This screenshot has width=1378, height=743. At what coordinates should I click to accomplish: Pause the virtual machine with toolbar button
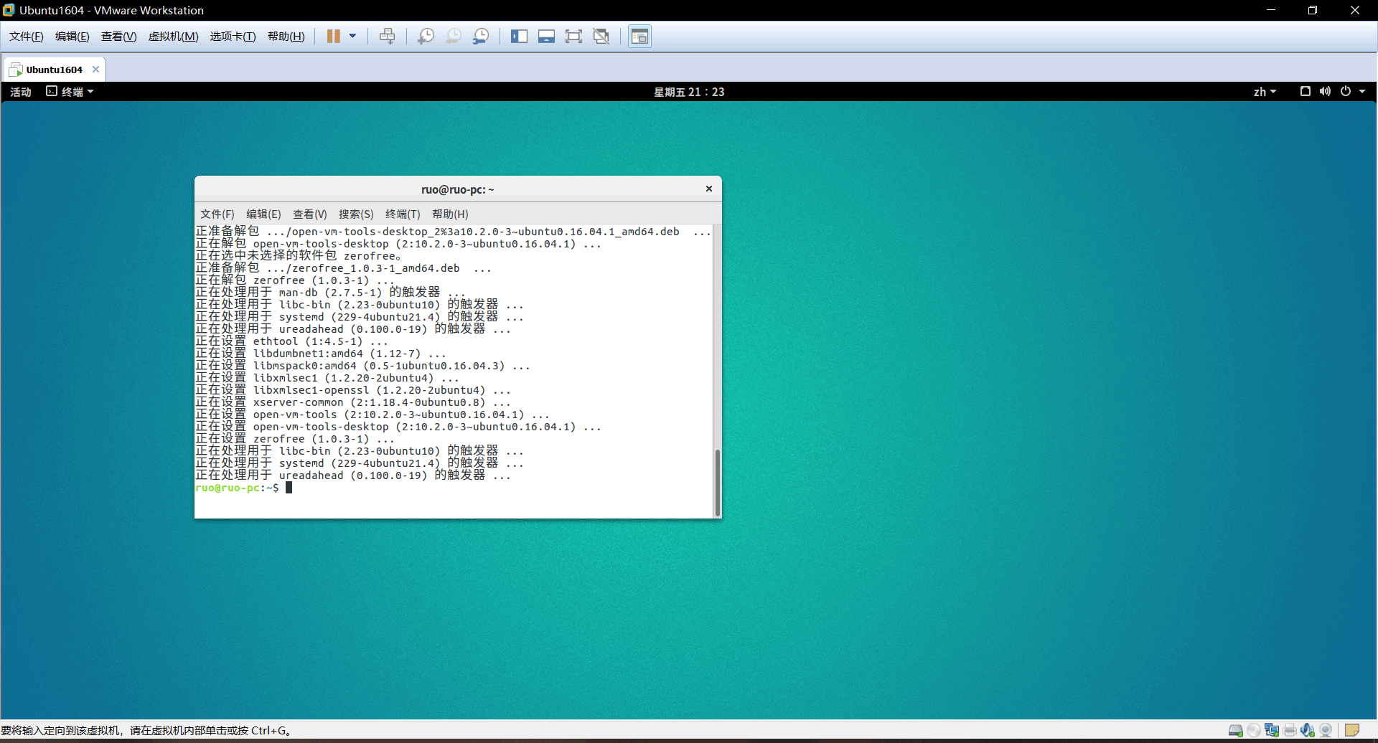[333, 36]
